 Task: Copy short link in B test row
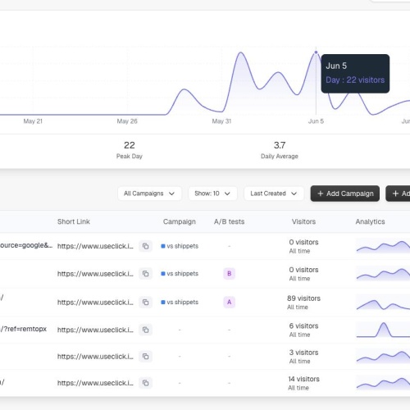point(145,274)
